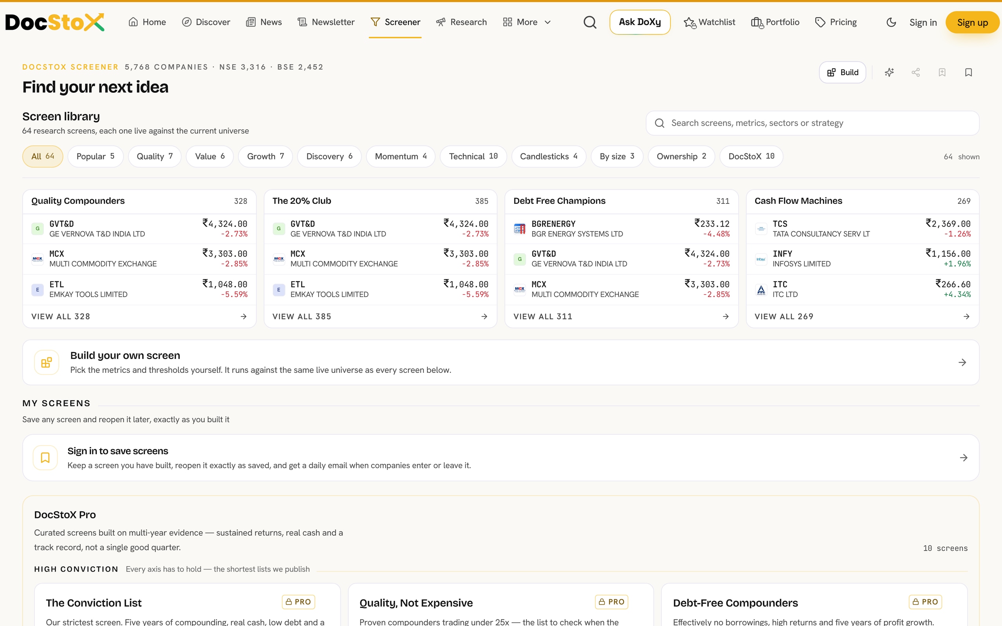Click the arrow beside VIEW ALL 328
The image size is (1002, 626).
pos(243,316)
